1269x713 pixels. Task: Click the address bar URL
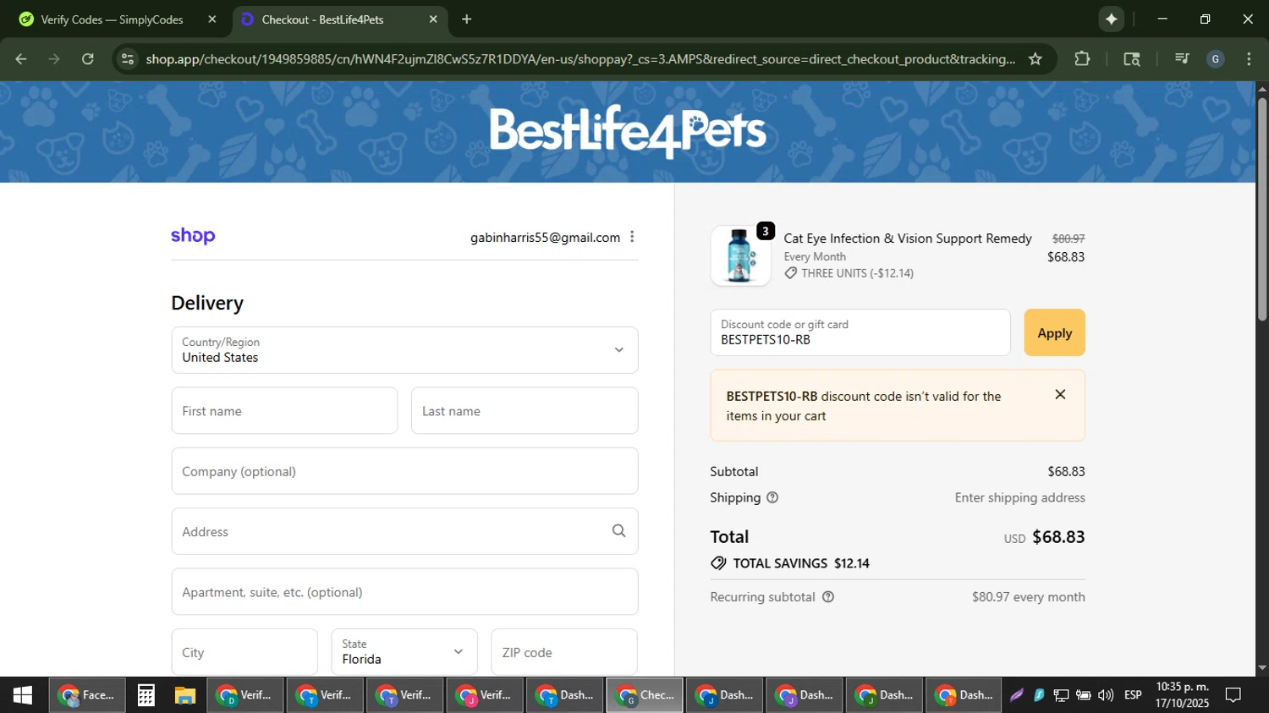580,59
